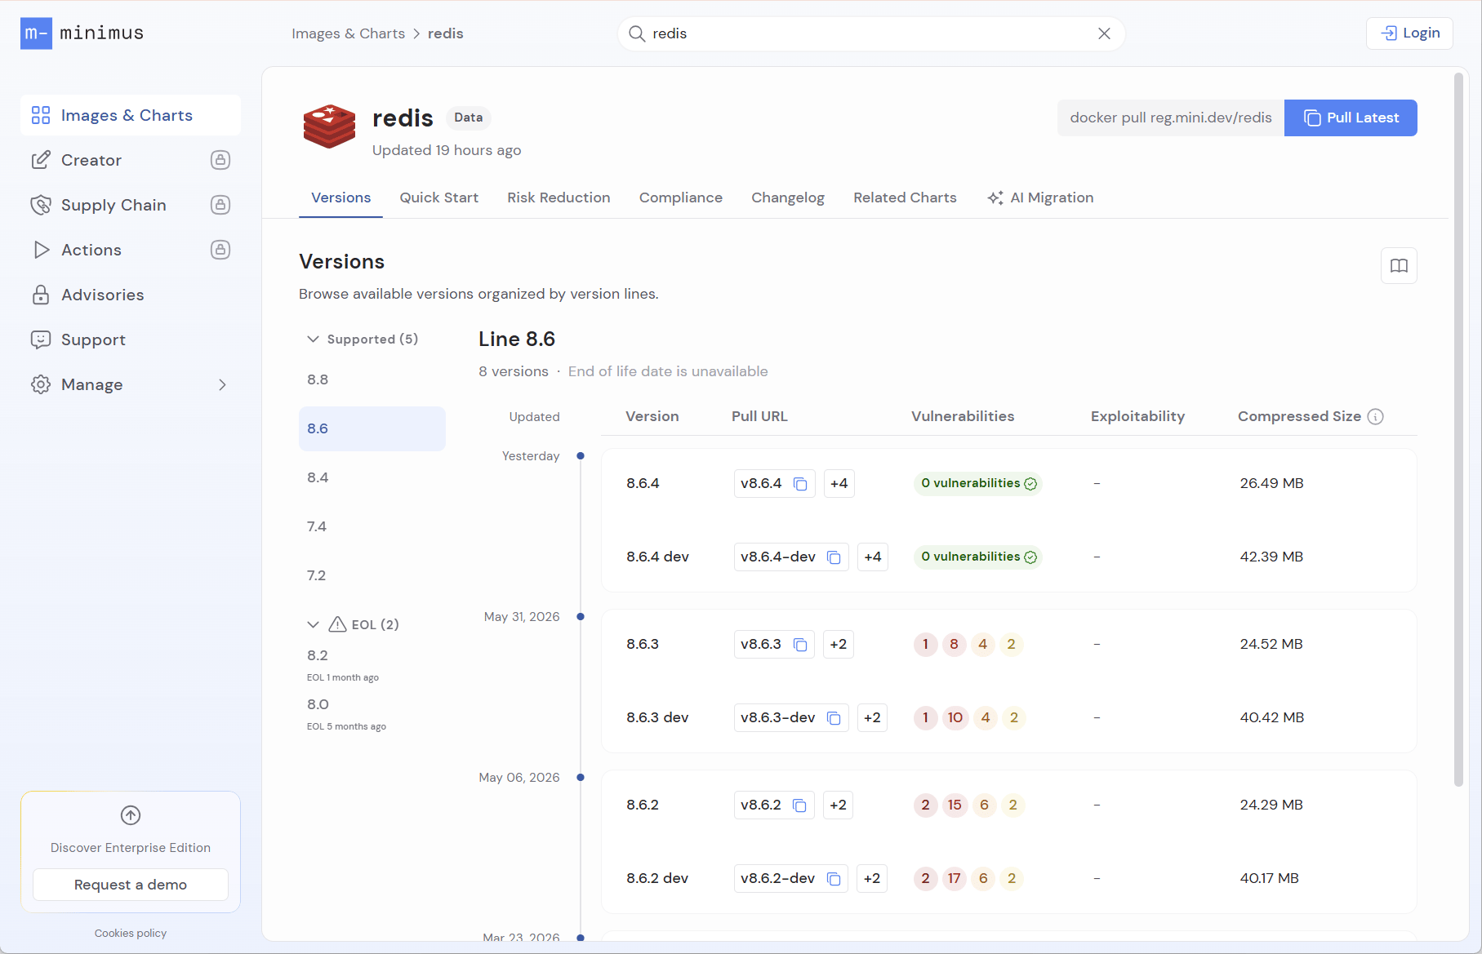Open Supply Chain in sidebar

point(131,205)
